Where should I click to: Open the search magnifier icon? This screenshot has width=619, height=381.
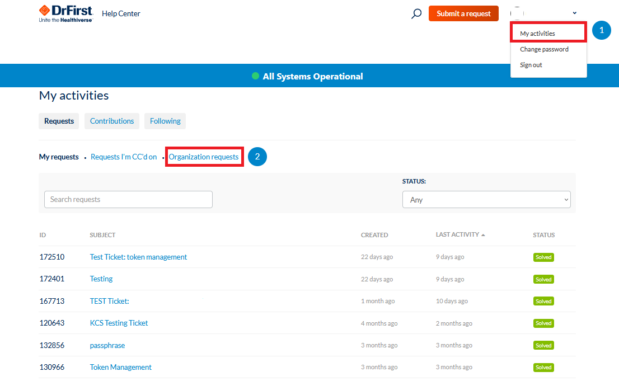tap(416, 14)
